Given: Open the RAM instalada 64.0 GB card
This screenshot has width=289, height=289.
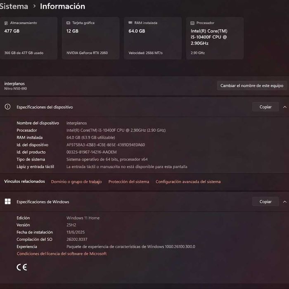Looking at the screenshot, I should coord(153,38).
